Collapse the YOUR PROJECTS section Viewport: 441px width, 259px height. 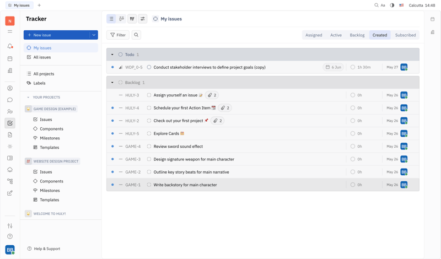(28, 98)
